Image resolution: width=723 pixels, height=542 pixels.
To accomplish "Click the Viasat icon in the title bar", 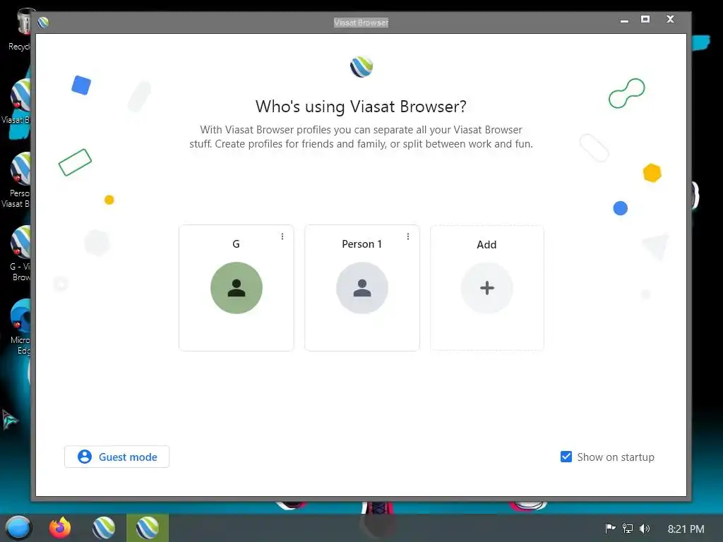I will click(43, 22).
